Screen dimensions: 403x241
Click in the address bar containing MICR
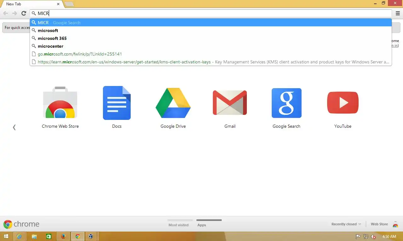(211, 13)
